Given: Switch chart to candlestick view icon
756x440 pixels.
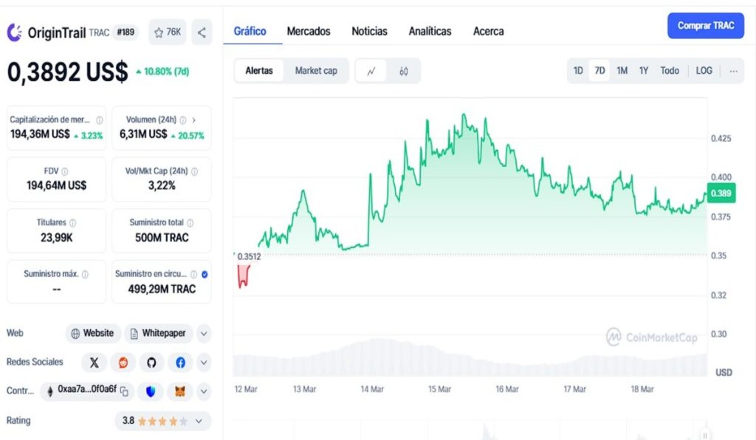Looking at the screenshot, I should (404, 72).
